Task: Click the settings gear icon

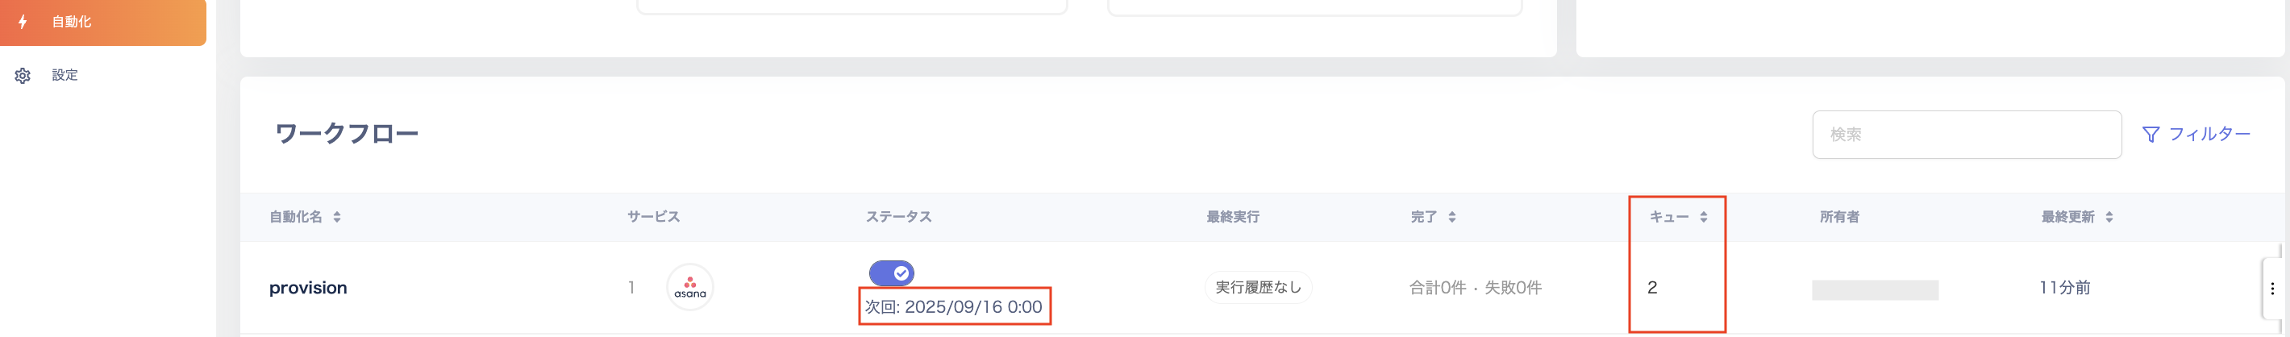Action: click(x=23, y=76)
